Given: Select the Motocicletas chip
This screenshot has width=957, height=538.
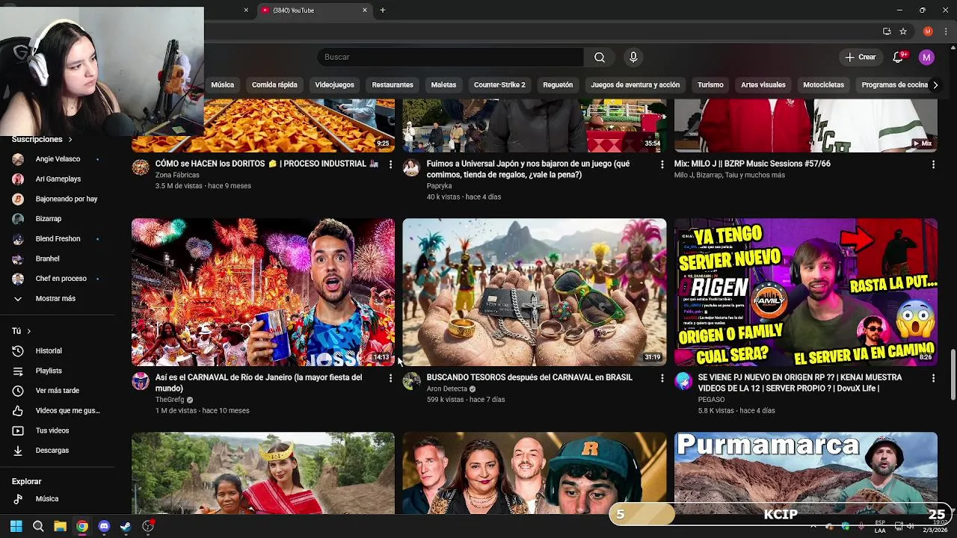Looking at the screenshot, I should tap(823, 85).
